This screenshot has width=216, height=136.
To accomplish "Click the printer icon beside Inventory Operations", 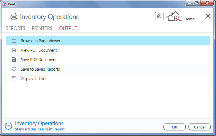I will [14, 16].
